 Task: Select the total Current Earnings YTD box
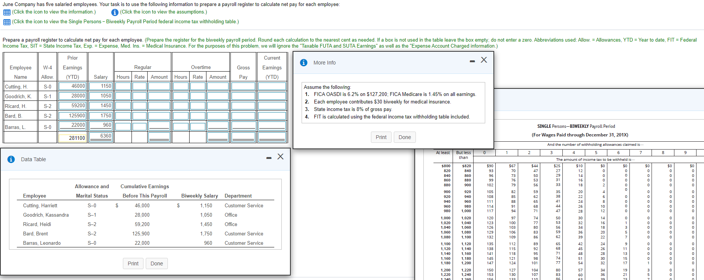[x=272, y=137]
